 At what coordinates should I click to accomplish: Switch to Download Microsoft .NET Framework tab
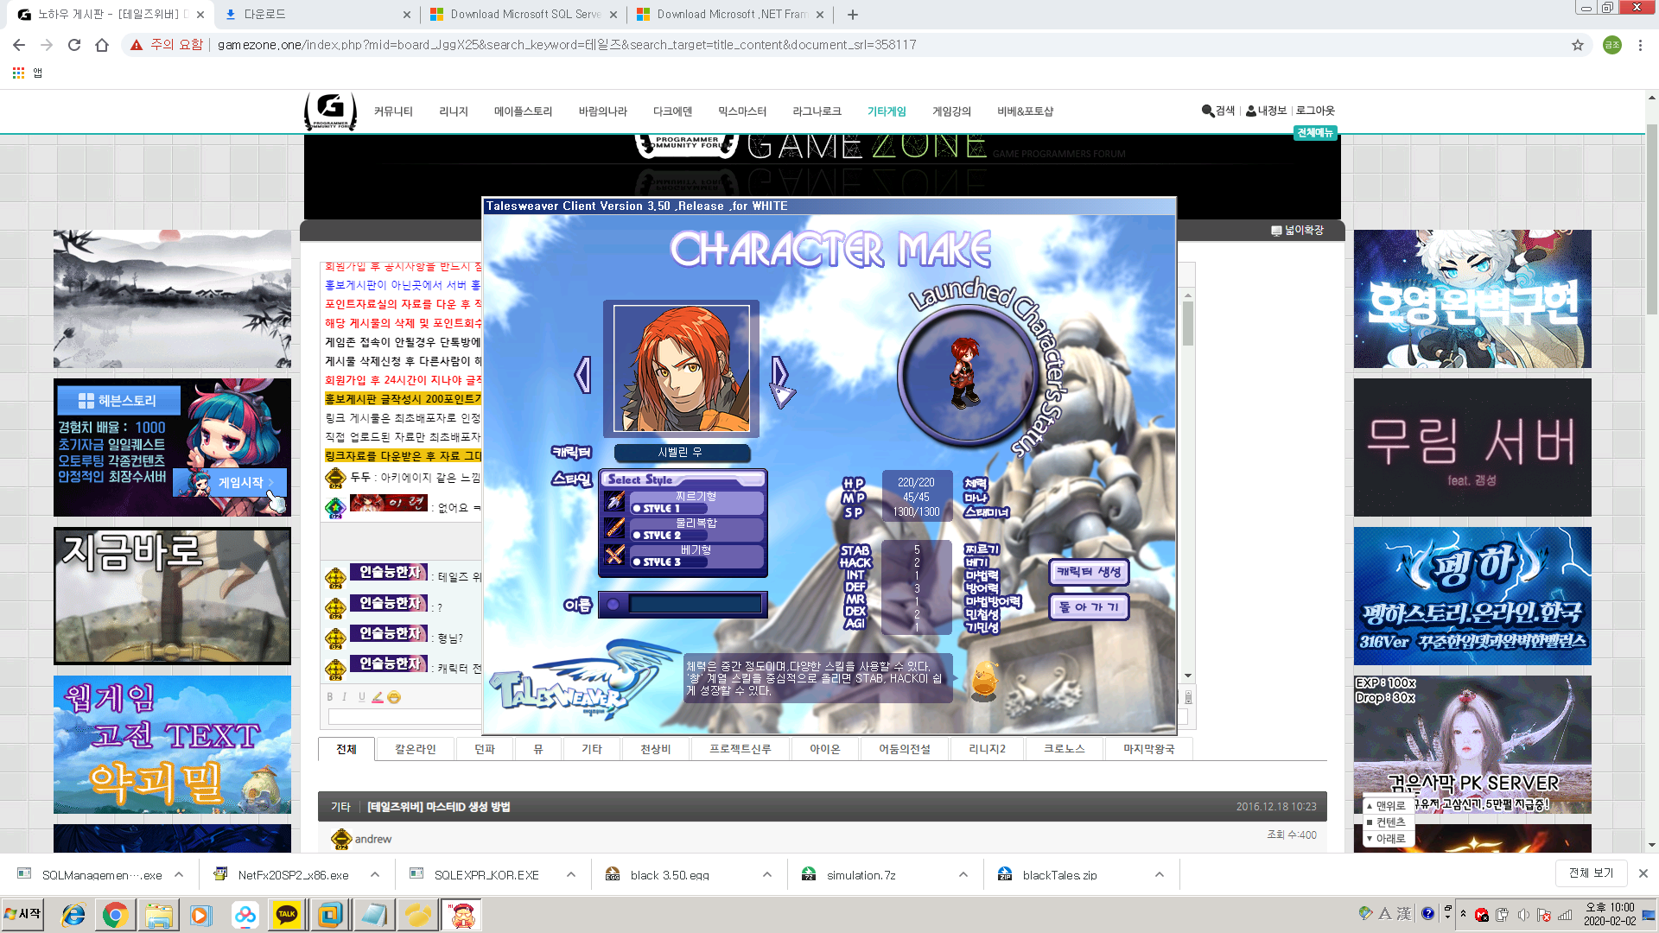731,15
